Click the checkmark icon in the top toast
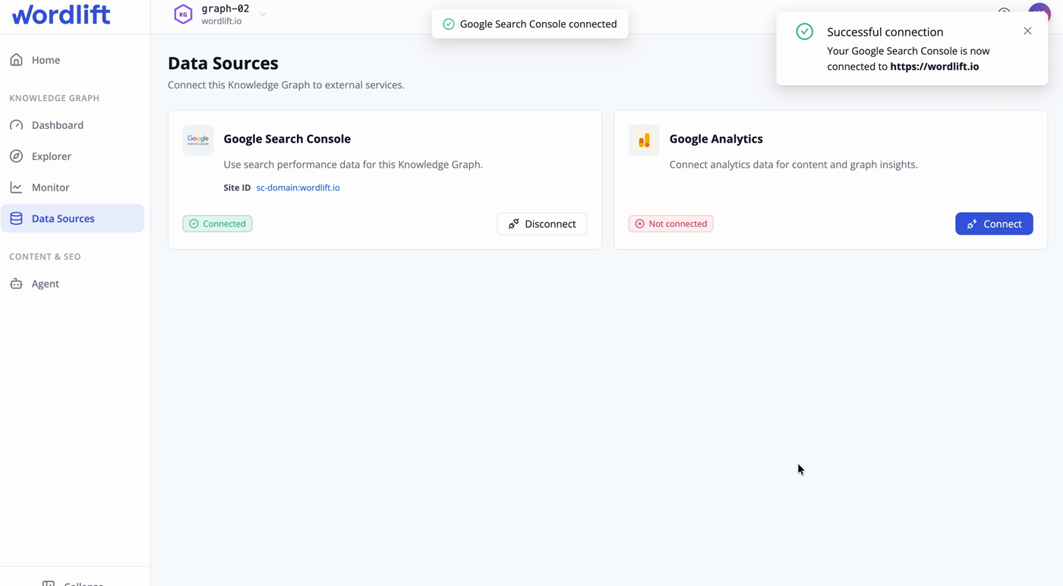This screenshot has width=1063, height=586. tap(449, 24)
